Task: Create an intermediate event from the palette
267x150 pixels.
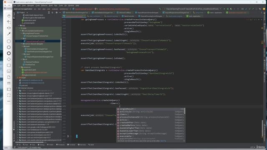Action: 9,47
